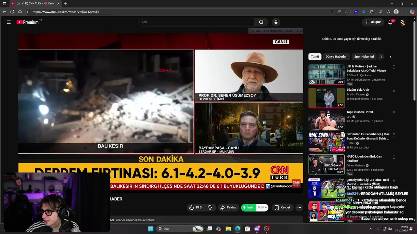
Task: Click the #sondakika hashtag
Action: (x=134, y=220)
